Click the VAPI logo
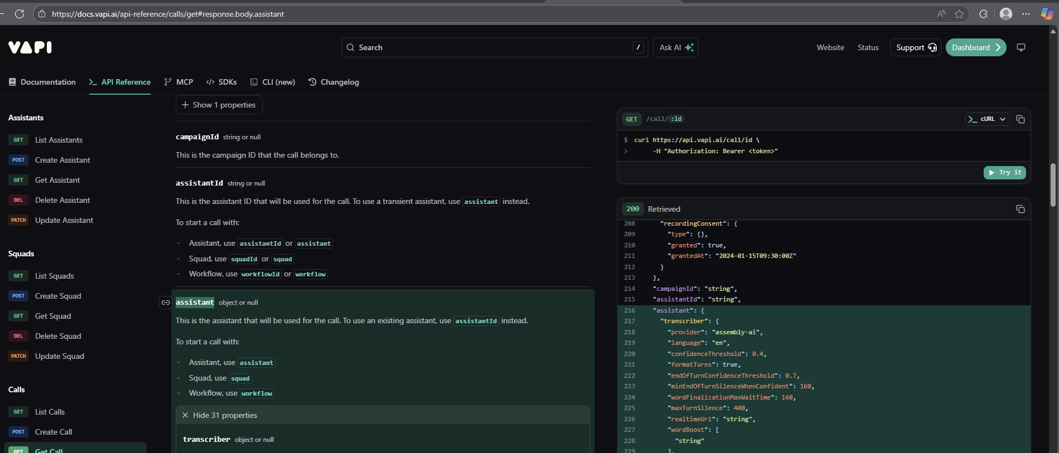Image resolution: width=1059 pixels, height=453 pixels. click(x=30, y=47)
